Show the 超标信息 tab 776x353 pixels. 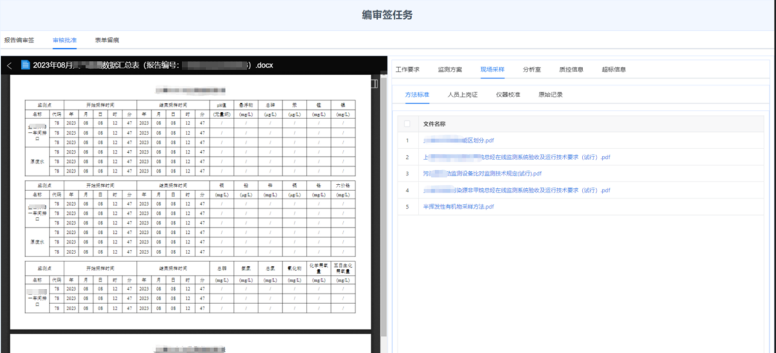613,70
